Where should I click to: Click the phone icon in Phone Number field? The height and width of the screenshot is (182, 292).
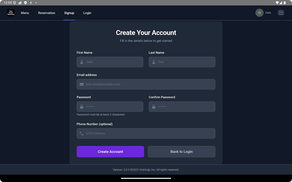click(x=82, y=133)
